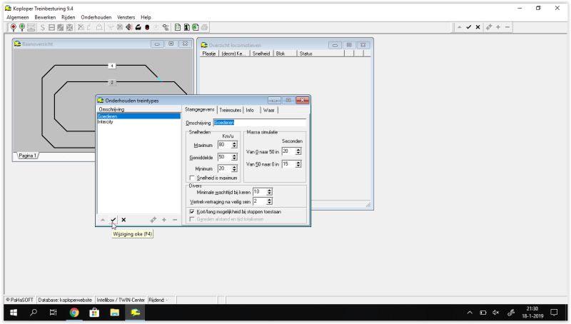Viewport: 571px width, 324px height.
Task: Click the checkmark icon in top-right toolbar
Action: pyautogui.click(x=469, y=27)
